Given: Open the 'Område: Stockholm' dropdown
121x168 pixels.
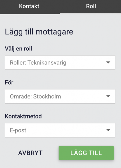Looking at the screenshot, I should click(x=60, y=96).
